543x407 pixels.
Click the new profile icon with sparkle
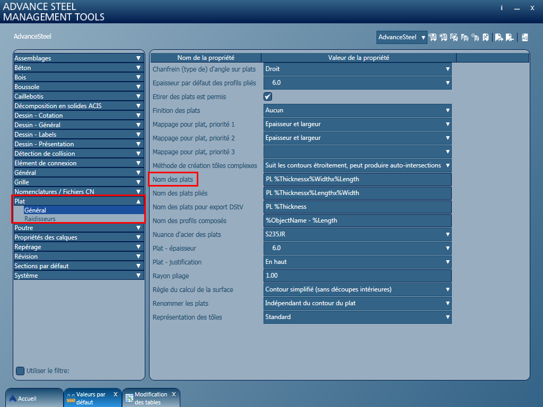coord(443,37)
